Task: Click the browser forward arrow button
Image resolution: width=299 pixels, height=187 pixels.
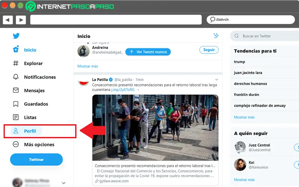Action: 21,20
